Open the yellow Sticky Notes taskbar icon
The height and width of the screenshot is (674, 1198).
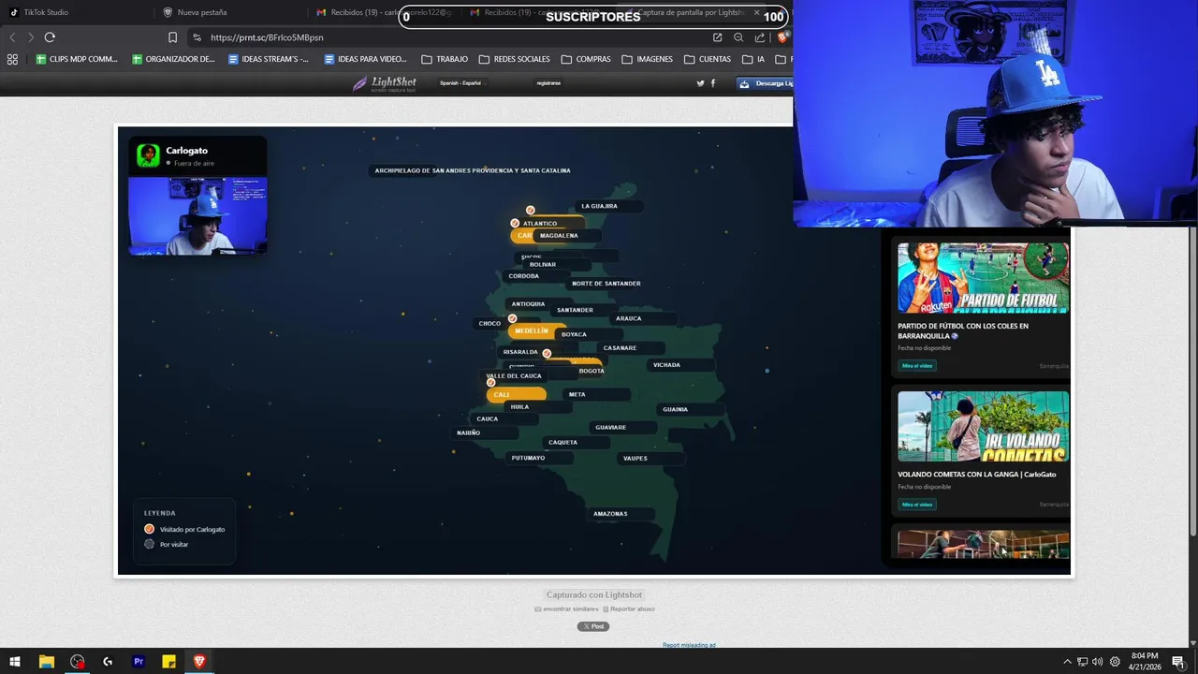(168, 661)
